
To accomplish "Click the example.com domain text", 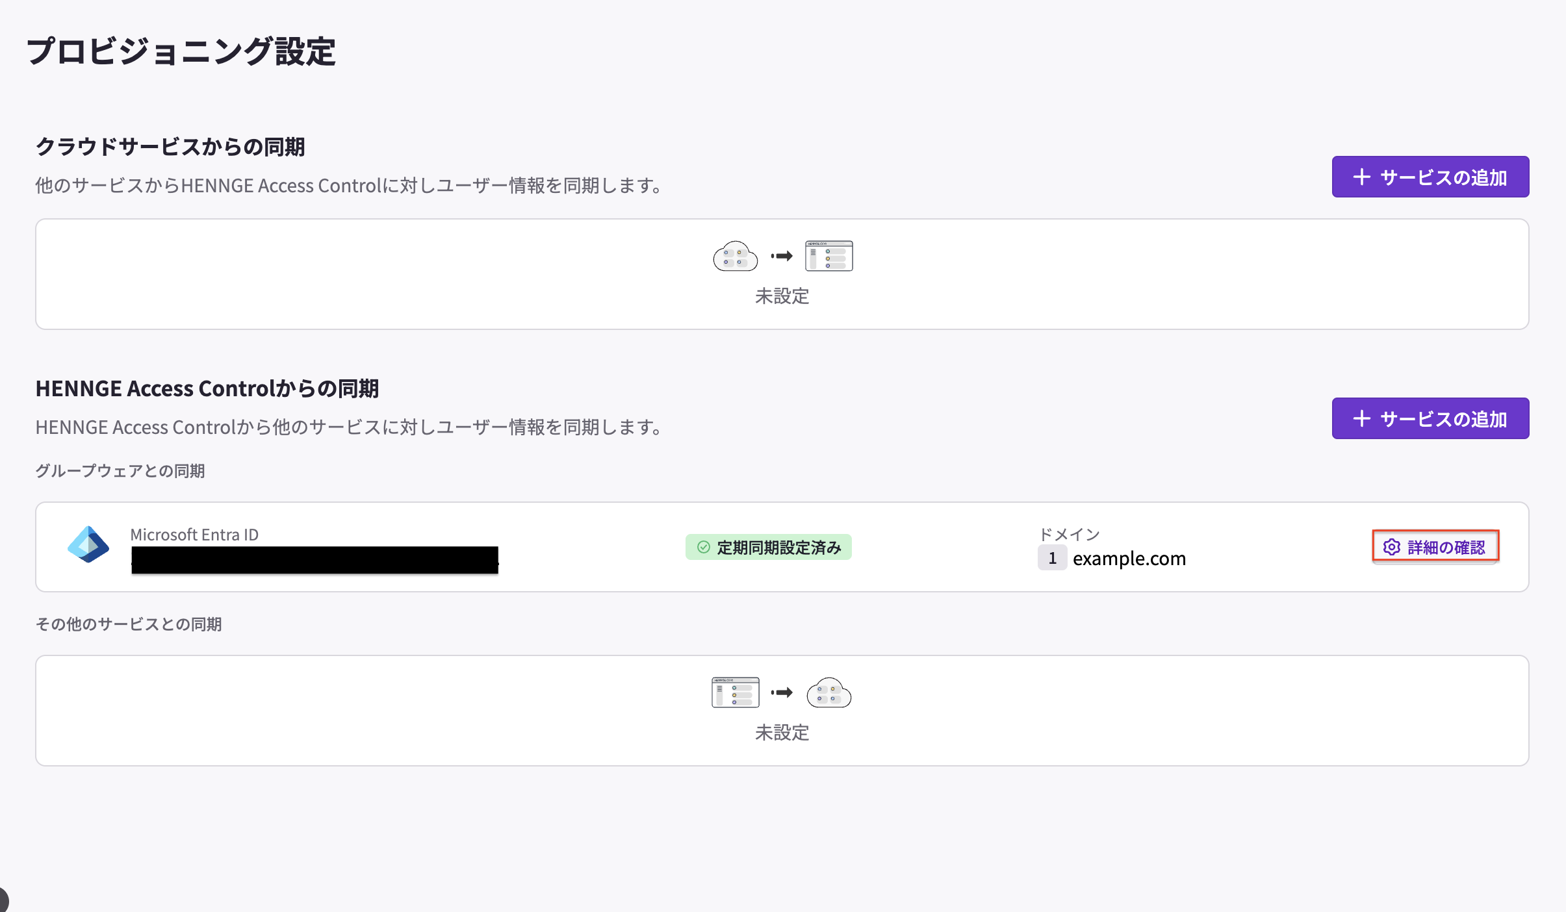I will coord(1129,558).
